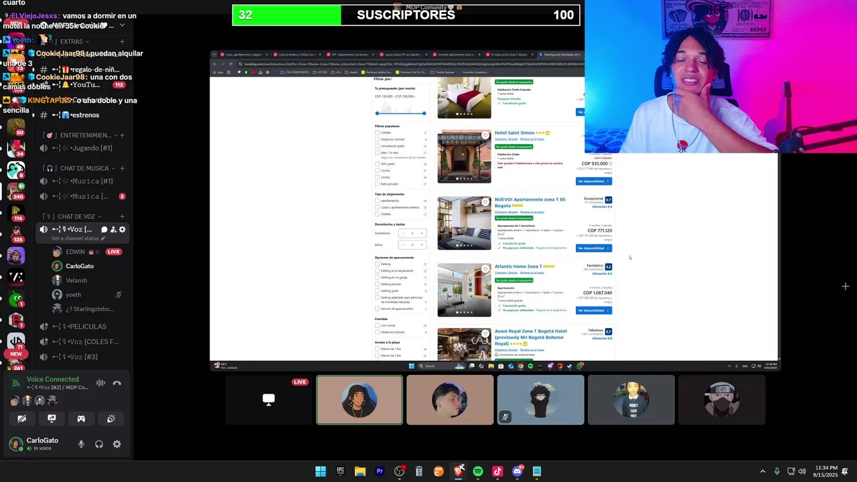Check Cancelación gratis filter in stream
The height and width of the screenshot is (482, 857).
coord(377,146)
